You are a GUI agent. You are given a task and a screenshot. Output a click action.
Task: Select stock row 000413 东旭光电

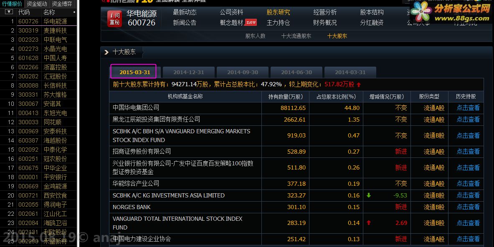click(38, 113)
